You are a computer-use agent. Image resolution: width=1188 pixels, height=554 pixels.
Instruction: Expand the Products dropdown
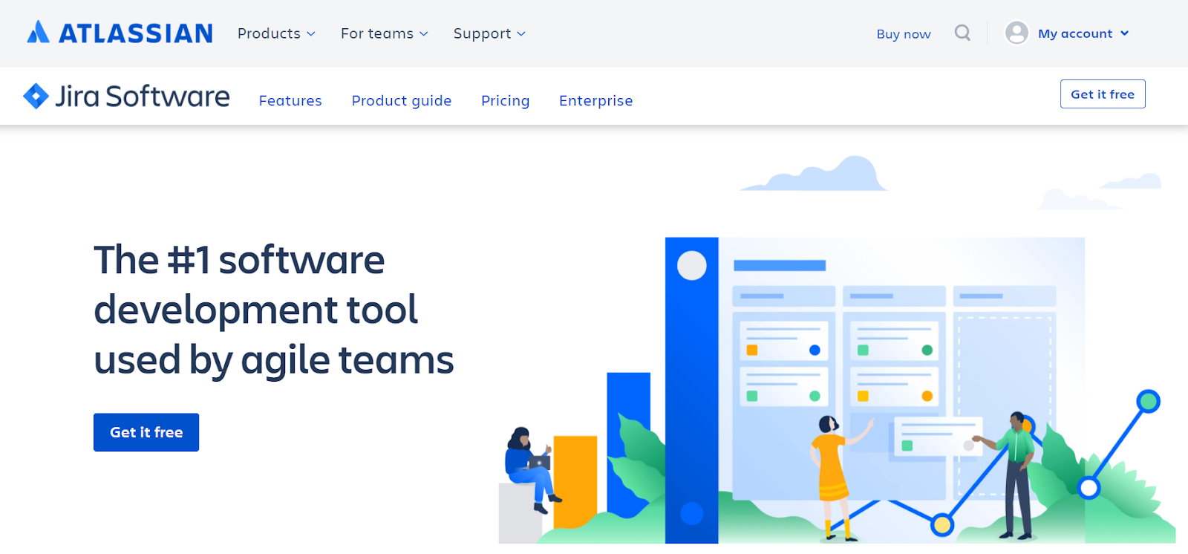[276, 33]
